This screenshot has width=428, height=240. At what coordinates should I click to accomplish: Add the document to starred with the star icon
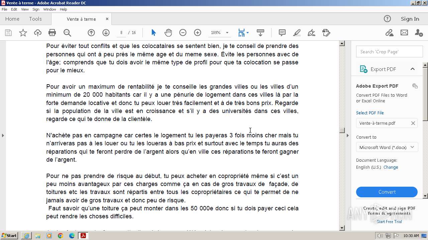tap(23, 33)
